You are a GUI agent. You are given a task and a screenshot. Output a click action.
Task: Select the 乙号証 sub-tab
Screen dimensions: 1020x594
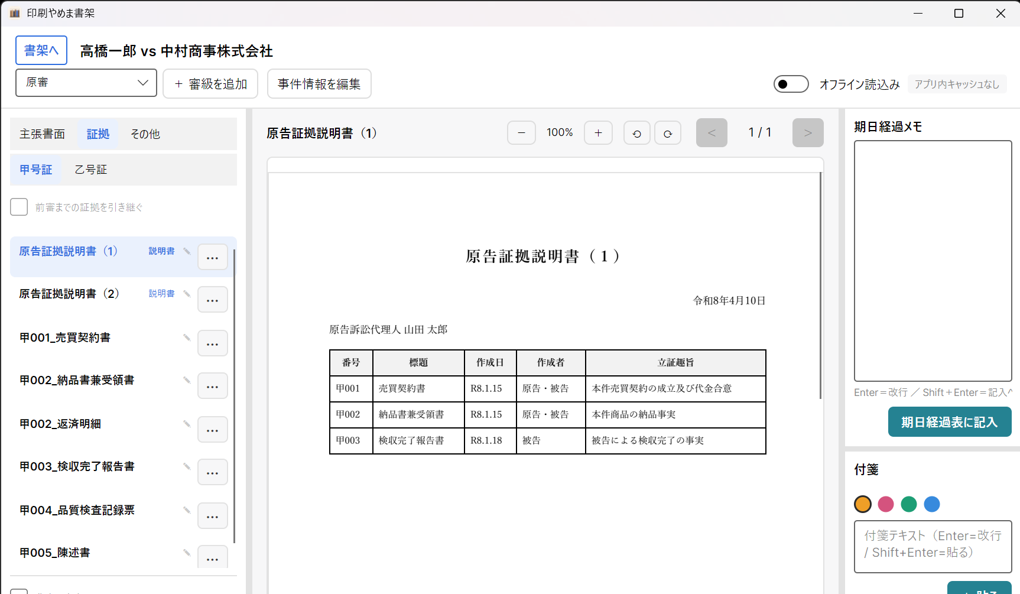point(91,170)
